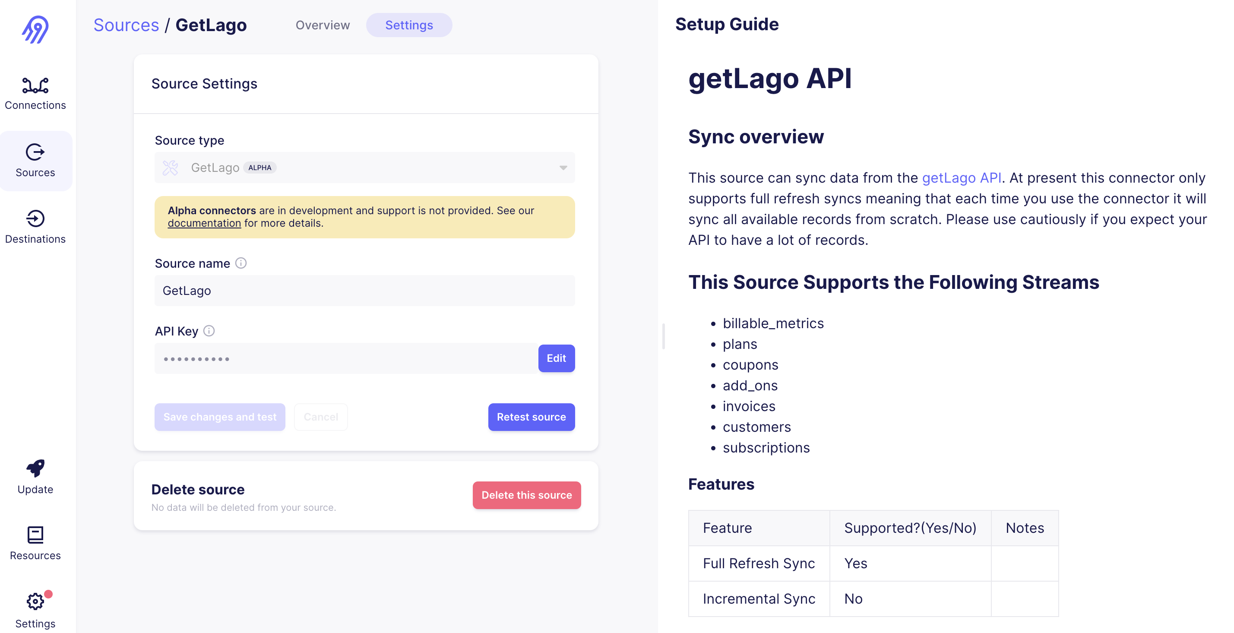This screenshot has height=633, width=1234.
Task: Open the documentation link in alpha warning
Action: click(x=204, y=223)
